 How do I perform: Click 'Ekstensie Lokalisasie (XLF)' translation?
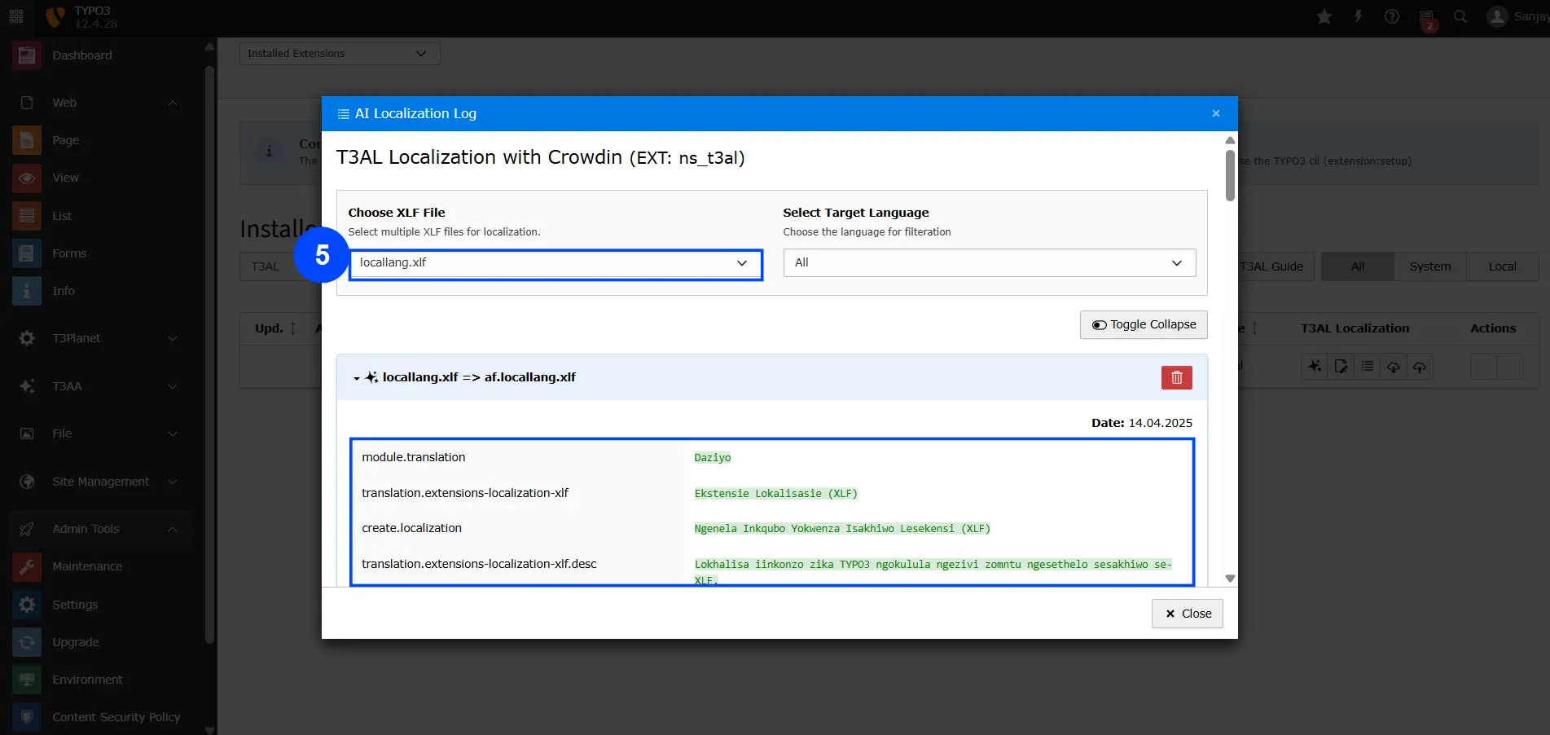[x=776, y=494]
